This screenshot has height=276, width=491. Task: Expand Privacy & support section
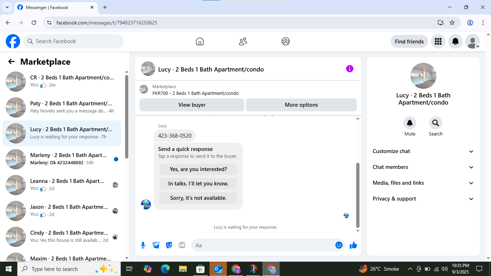click(x=423, y=199)
